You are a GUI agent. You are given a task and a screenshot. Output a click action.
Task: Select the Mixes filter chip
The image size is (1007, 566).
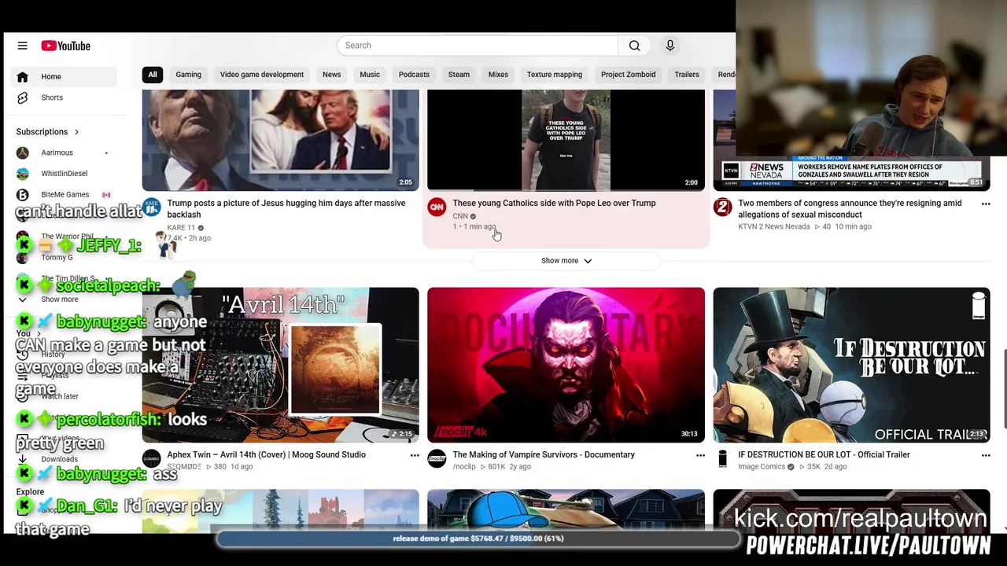pyautogui.click(x=498, y=75)
